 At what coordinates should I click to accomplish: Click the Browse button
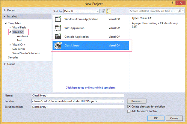137,101
